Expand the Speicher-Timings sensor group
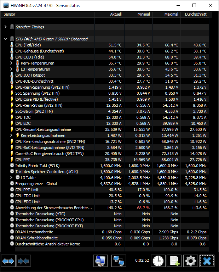 point(6,27)
